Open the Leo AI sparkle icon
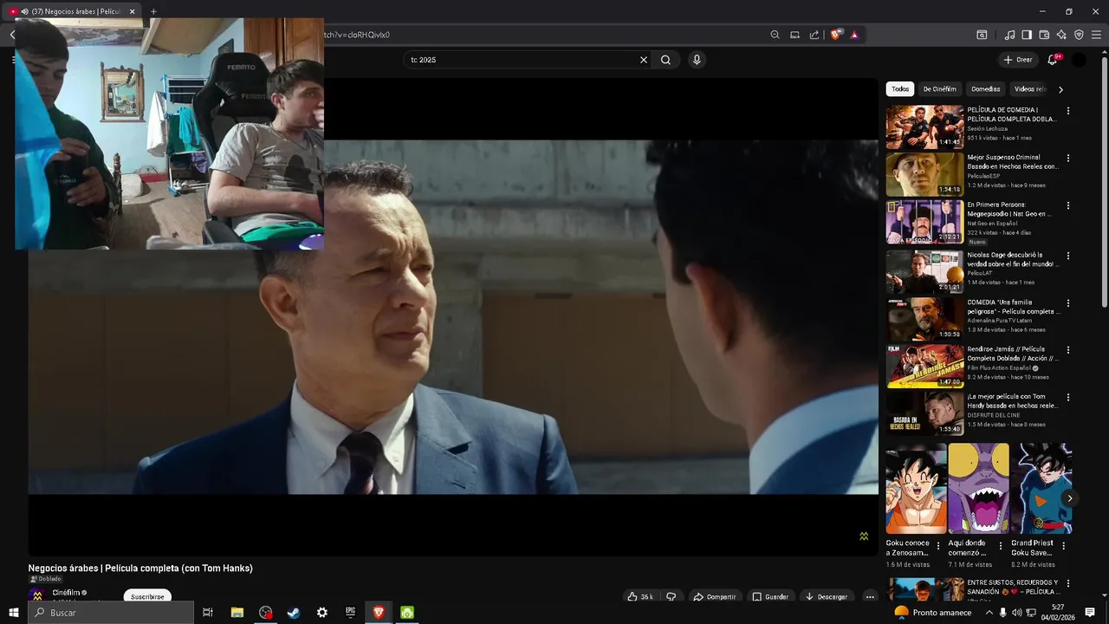The height and width of the screenshot is (624, 1109). [1061, 35]
